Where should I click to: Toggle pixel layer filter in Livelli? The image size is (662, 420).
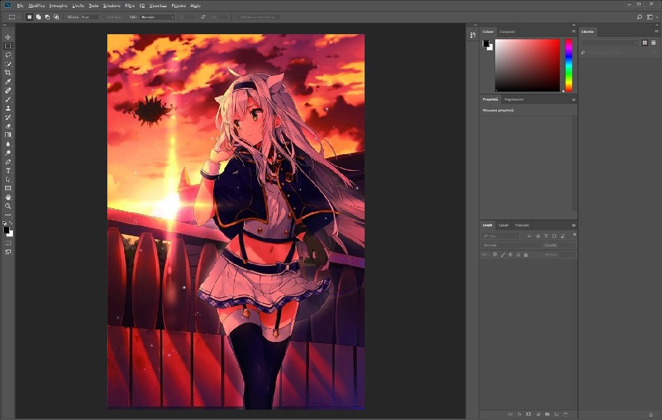tap(529, 236)
